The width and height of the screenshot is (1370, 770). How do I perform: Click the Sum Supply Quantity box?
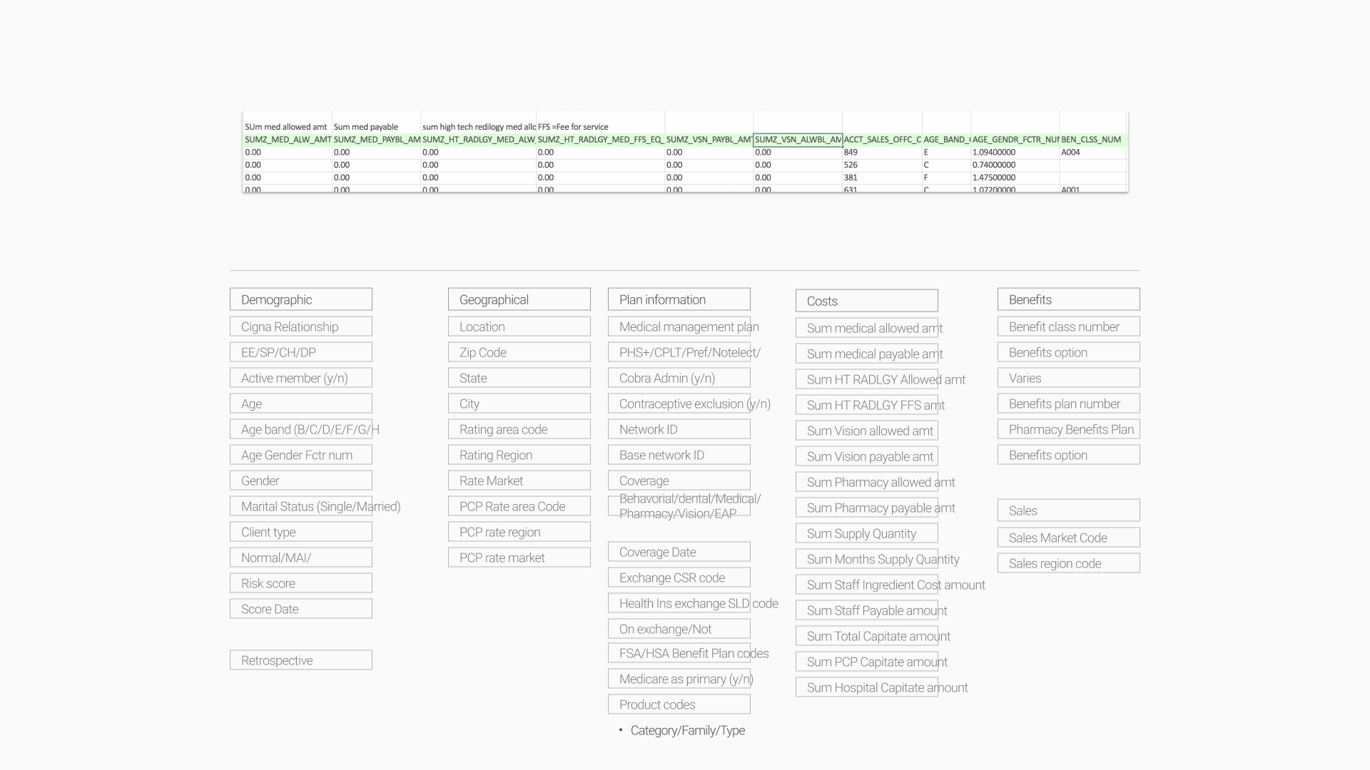867,533
